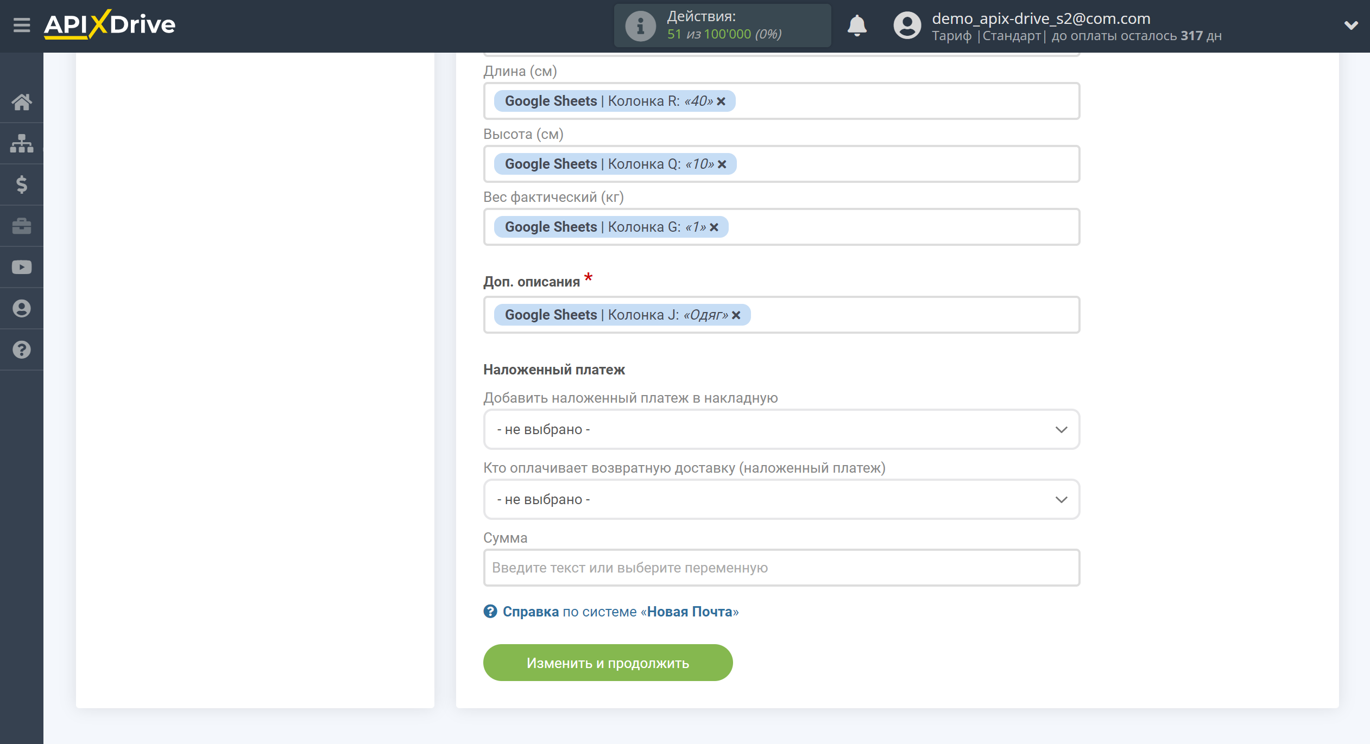This screenshot has height=744, width=1370.
Task: Click the Доп. описания input field
Action: 781,315
